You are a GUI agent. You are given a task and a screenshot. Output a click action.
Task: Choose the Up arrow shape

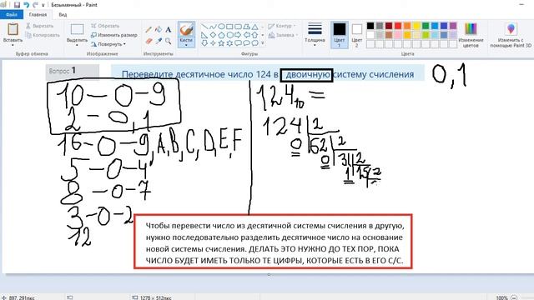click(254, 35)
